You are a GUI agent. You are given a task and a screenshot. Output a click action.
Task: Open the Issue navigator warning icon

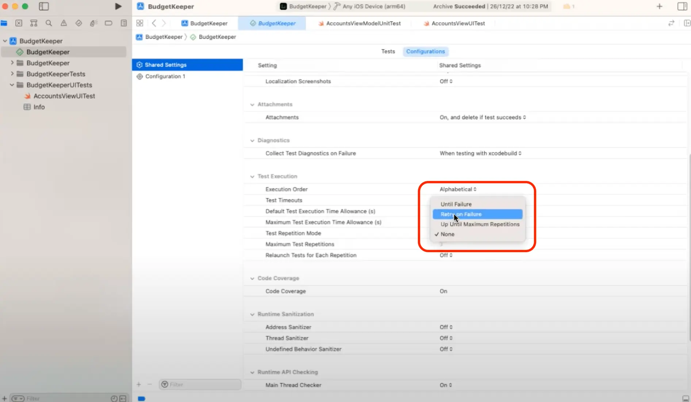pyautogui.click(x=64, y=23)
